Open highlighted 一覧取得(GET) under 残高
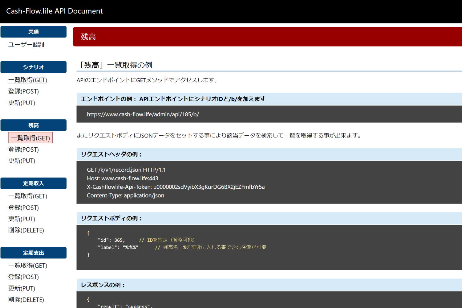Image resolution: width=462 pixels, height=308 pixels. (x=30, y=138)
